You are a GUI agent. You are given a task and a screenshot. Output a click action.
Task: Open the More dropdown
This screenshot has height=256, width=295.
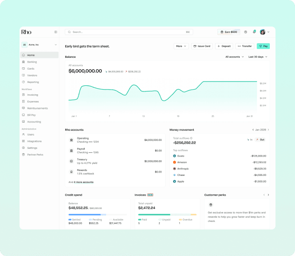pyautogui.click(x=181, y=46)
